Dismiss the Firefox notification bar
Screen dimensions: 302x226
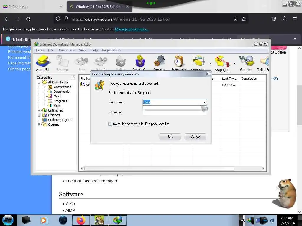click(295, 39)
